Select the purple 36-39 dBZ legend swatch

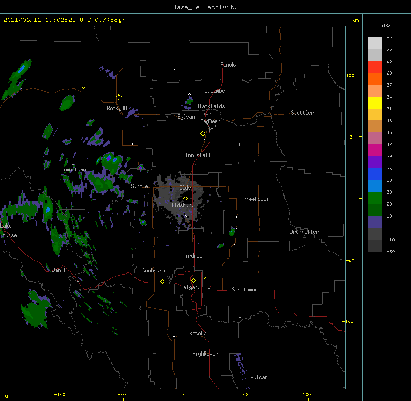(x=375, y=162)
